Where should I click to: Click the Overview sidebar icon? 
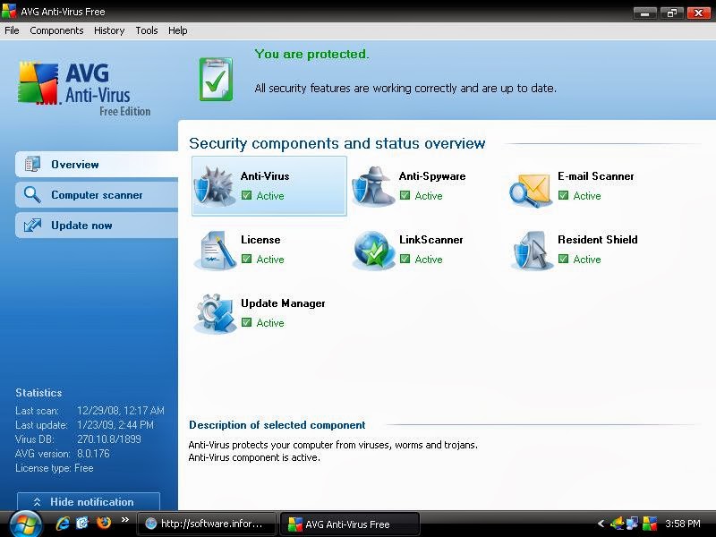click(x=32, y=165)
